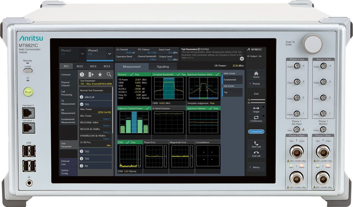353x207 pixels.
Task: Open the Common settings category
Action: tap(68, 75)
